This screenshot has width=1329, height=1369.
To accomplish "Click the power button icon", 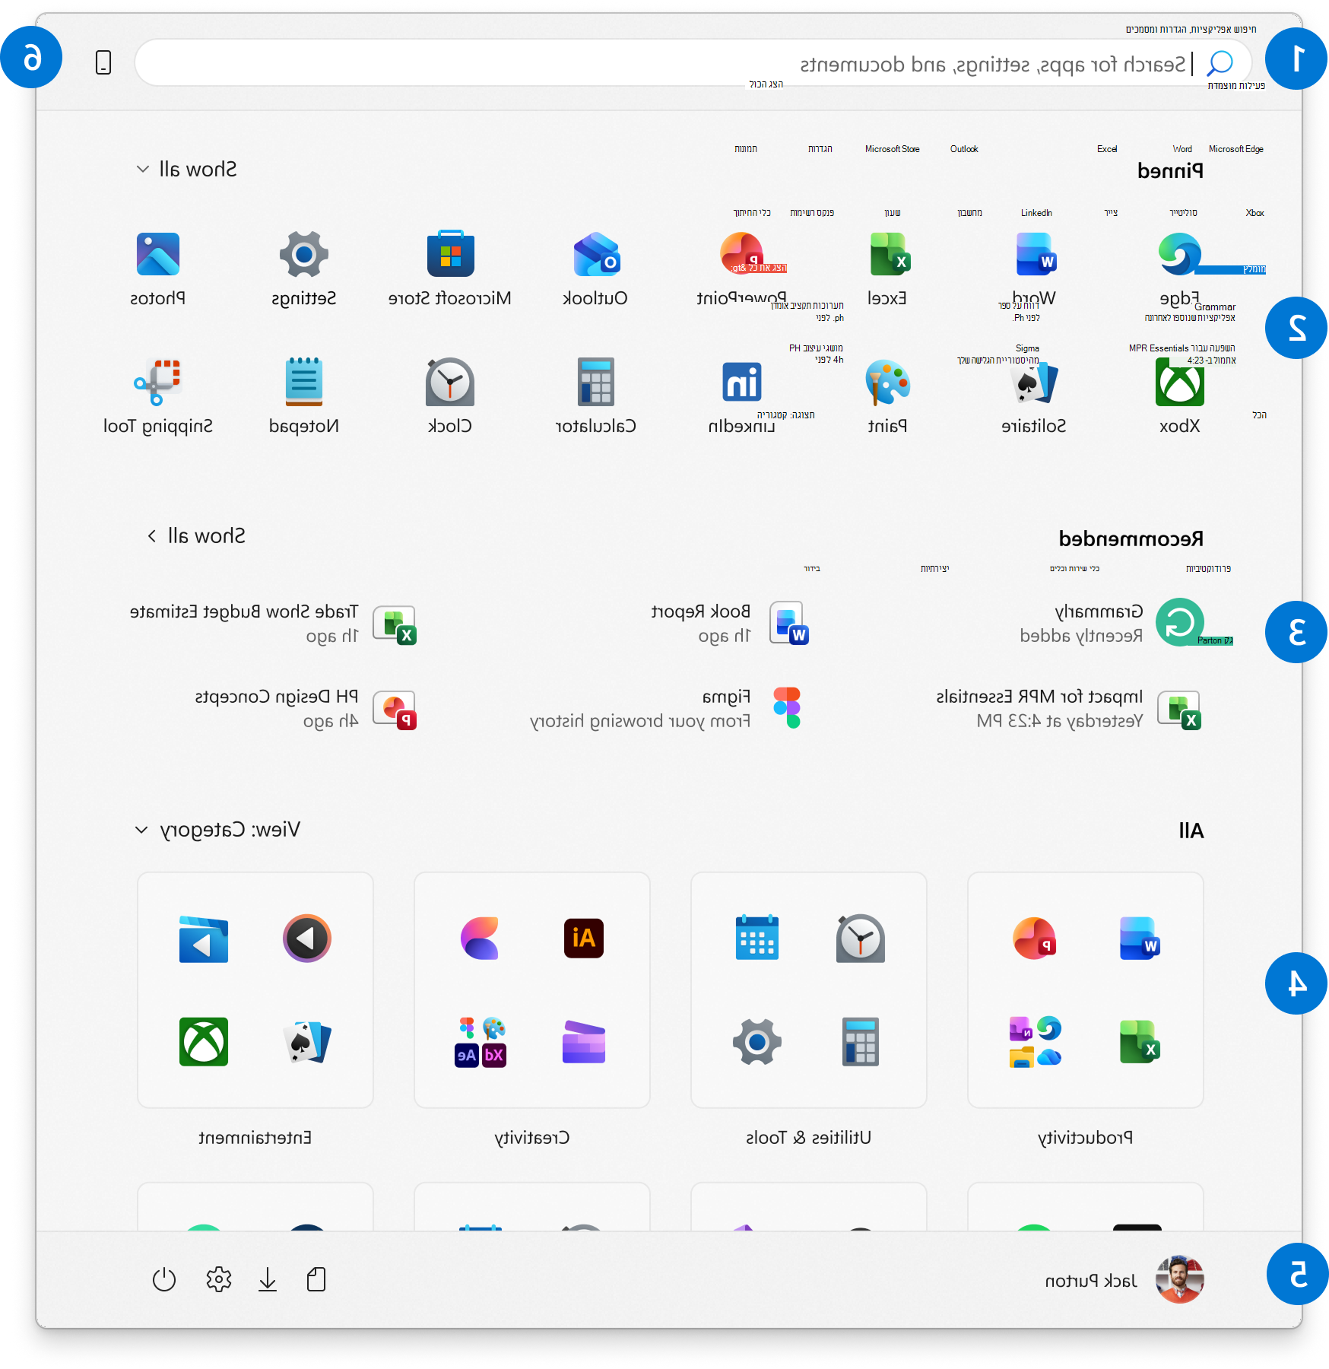I will pos(164,1280).
